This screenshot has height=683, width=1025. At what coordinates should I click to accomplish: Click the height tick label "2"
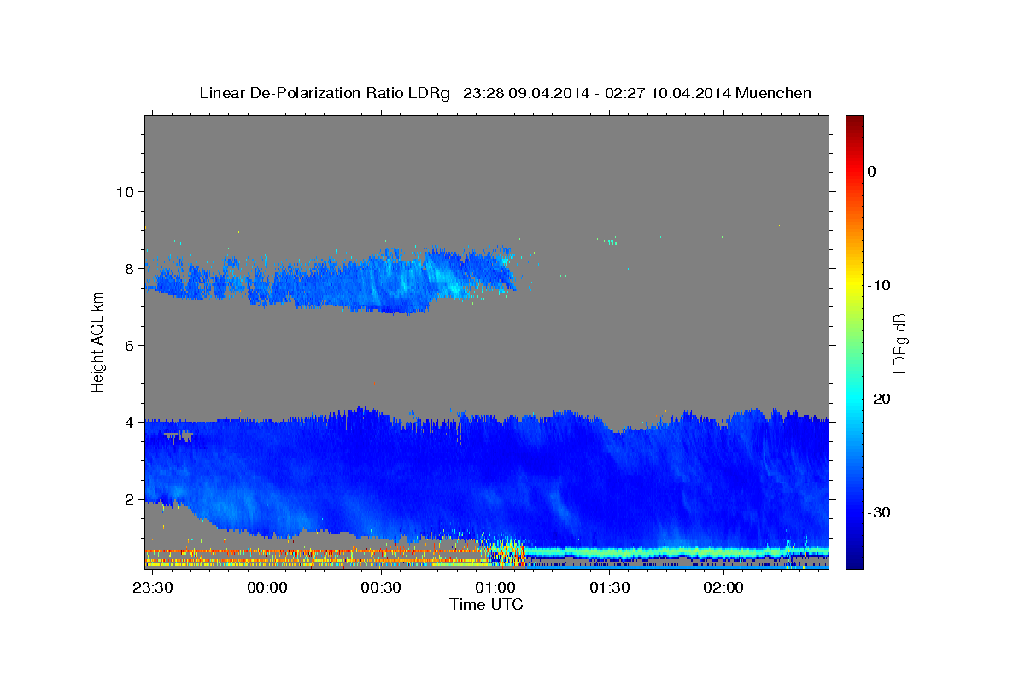[x=128, y=499]
